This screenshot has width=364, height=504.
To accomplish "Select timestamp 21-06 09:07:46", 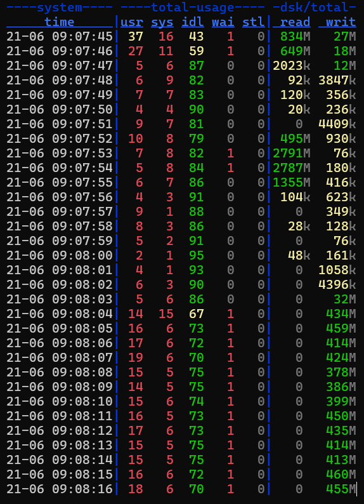I will coord(60,51).
